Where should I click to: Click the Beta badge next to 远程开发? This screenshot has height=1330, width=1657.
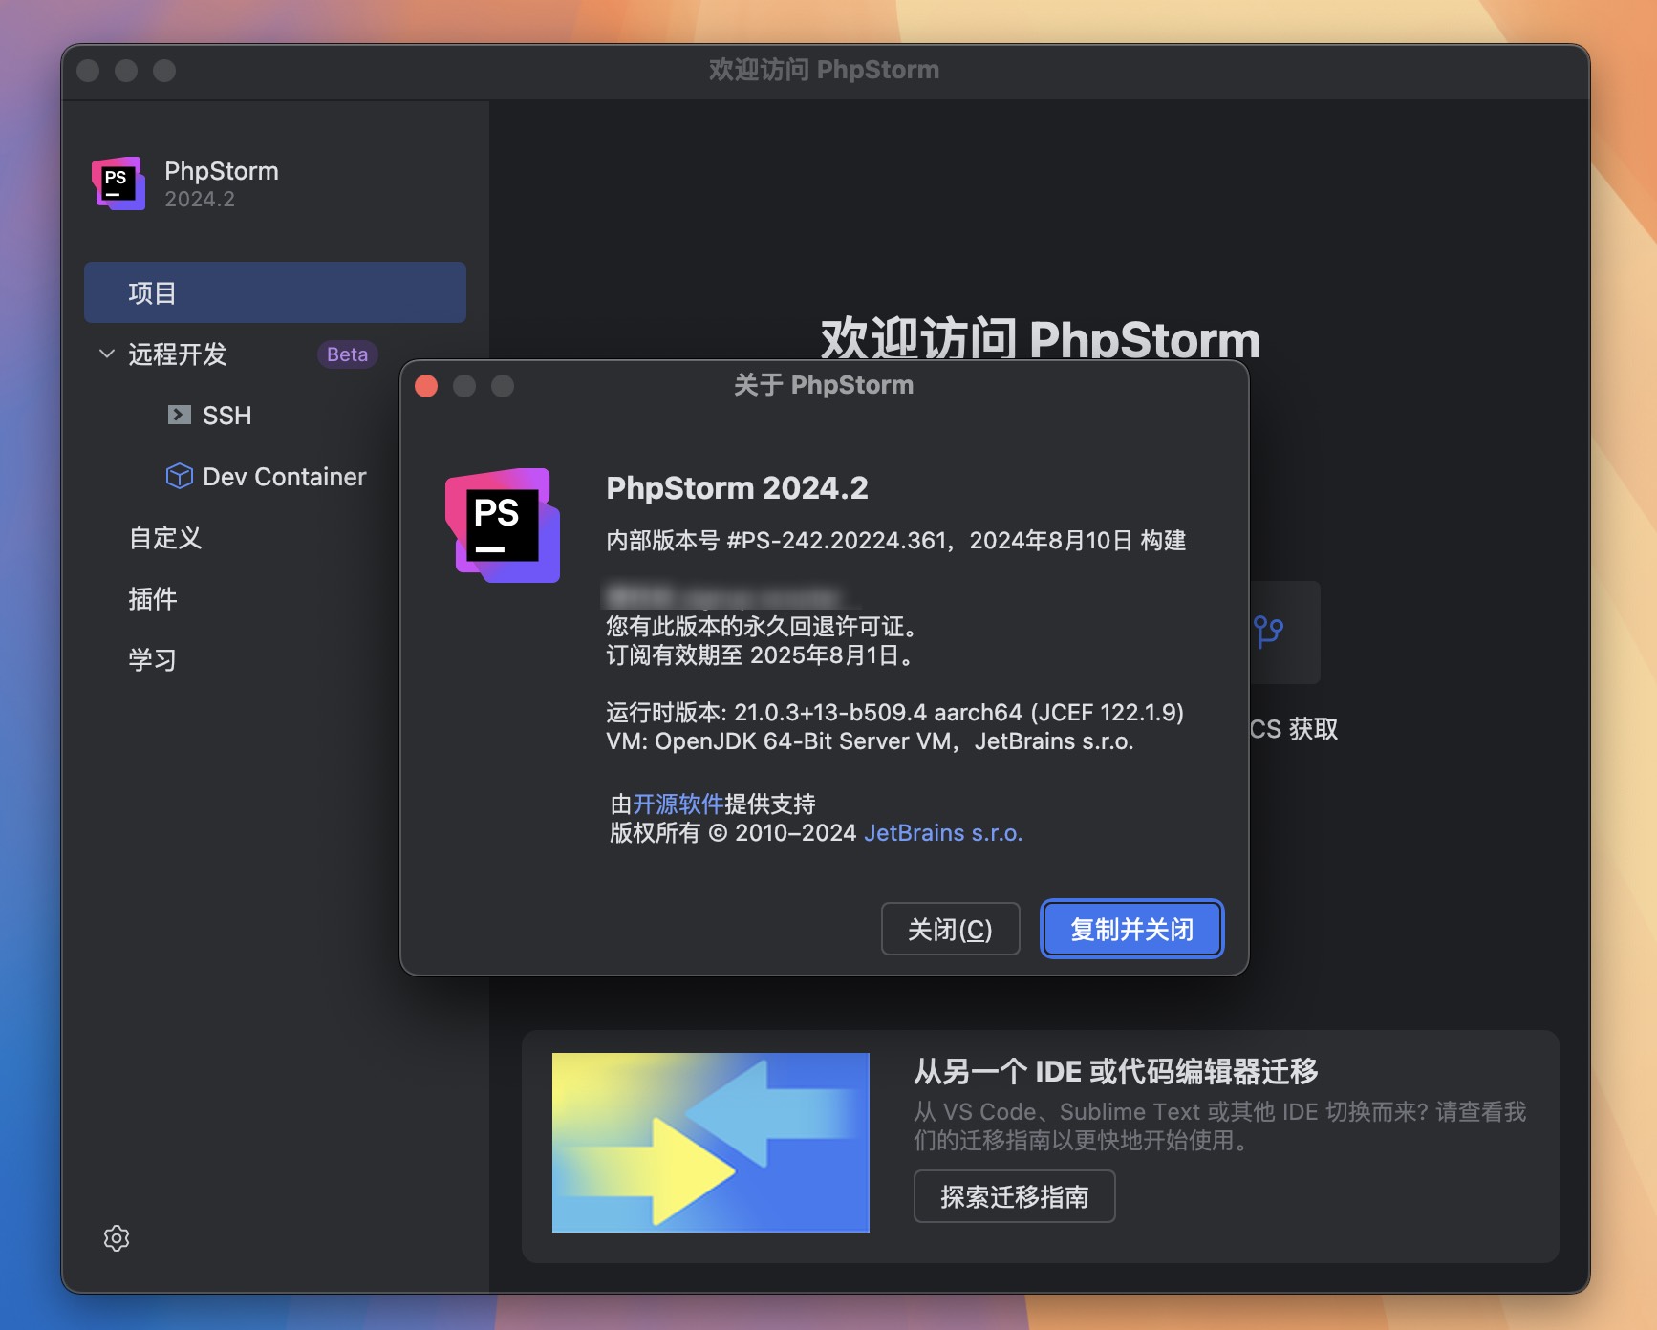(347, 354)
